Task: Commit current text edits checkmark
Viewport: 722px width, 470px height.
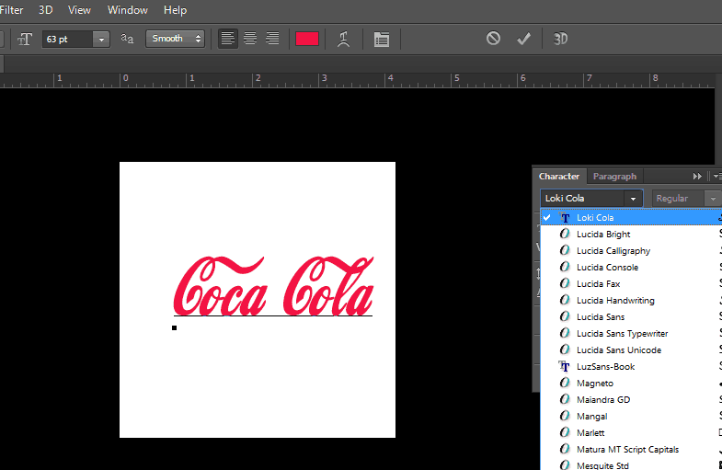Action: (x=523, y=39)
